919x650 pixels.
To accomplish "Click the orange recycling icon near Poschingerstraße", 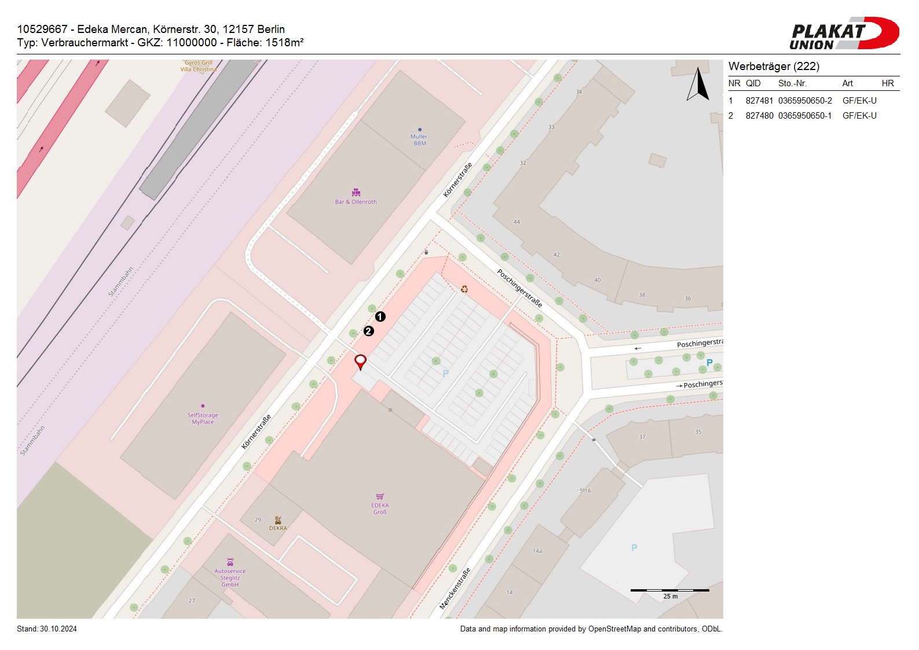I will (464, 289).
